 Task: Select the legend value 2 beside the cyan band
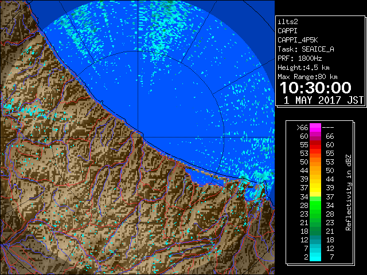[x=306, y=257]
